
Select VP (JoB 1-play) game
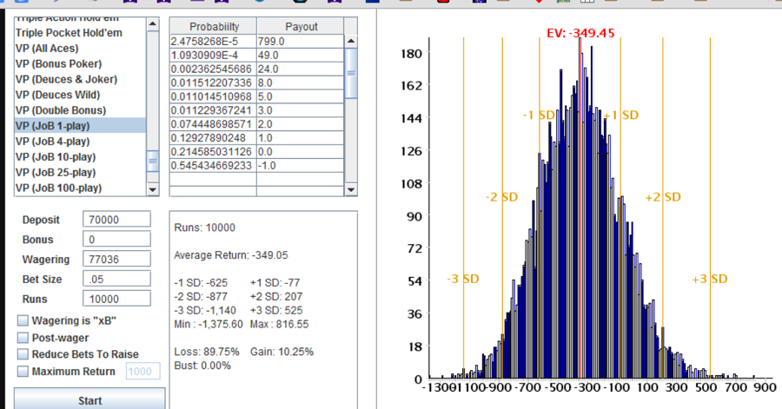point(80,126)
